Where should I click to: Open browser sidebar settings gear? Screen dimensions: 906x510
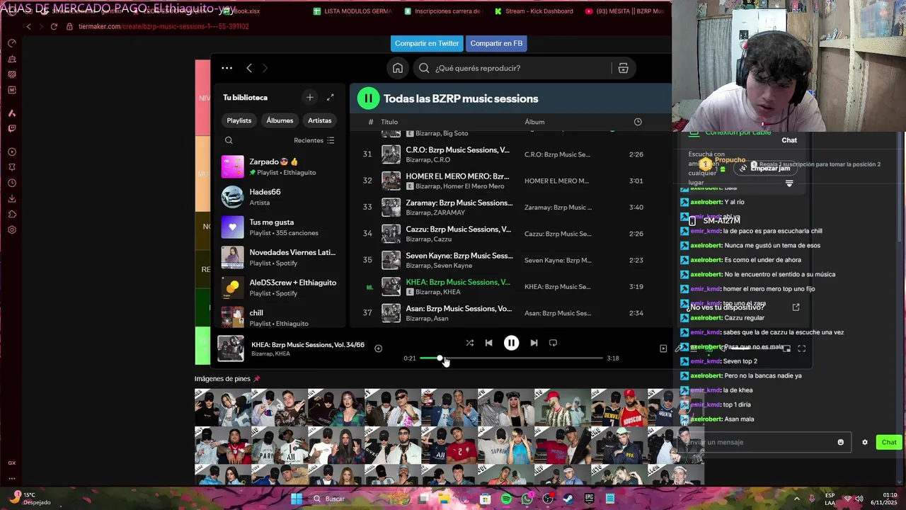click(12, 229)
